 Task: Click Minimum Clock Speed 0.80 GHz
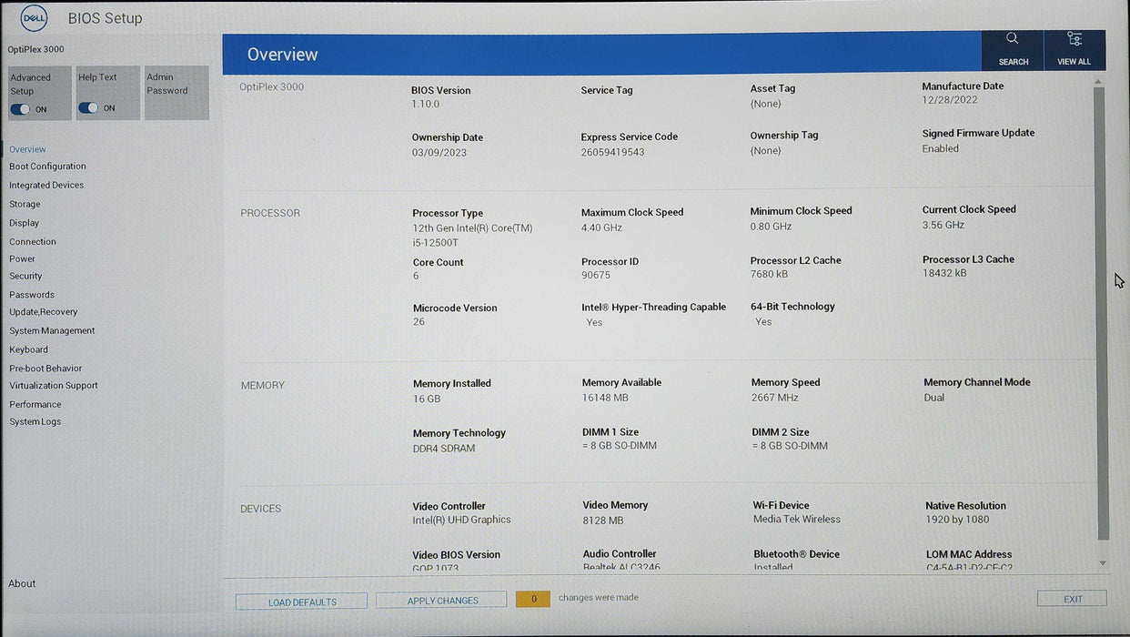pyautogui.click(x=771, y=227)
